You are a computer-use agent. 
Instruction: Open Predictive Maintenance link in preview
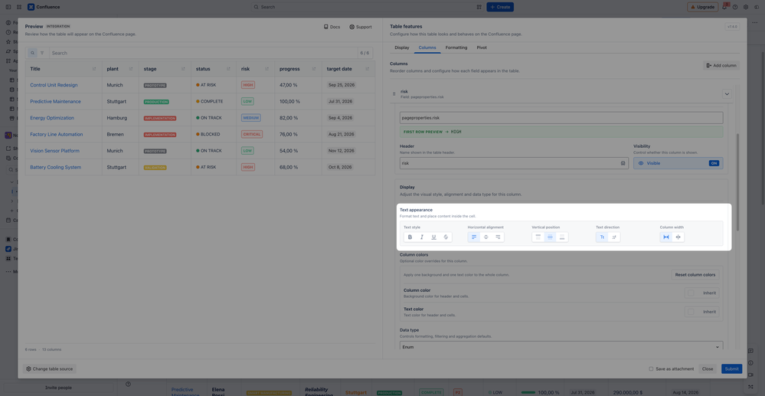coord(56,102)
